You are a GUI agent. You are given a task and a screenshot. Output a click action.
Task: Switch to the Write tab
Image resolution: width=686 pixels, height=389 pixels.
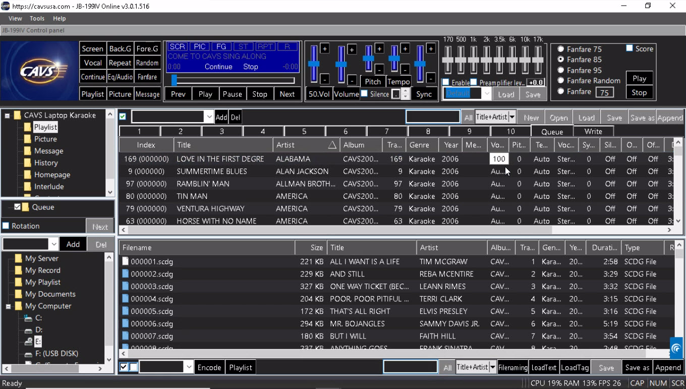[x=593, y=131]
